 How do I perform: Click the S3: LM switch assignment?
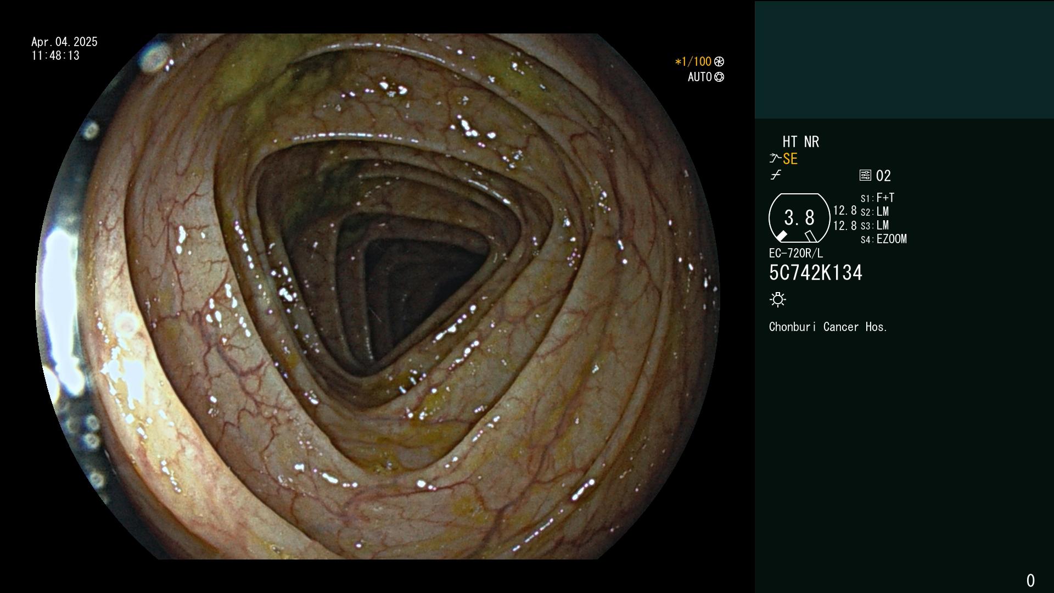coord(874,225)
